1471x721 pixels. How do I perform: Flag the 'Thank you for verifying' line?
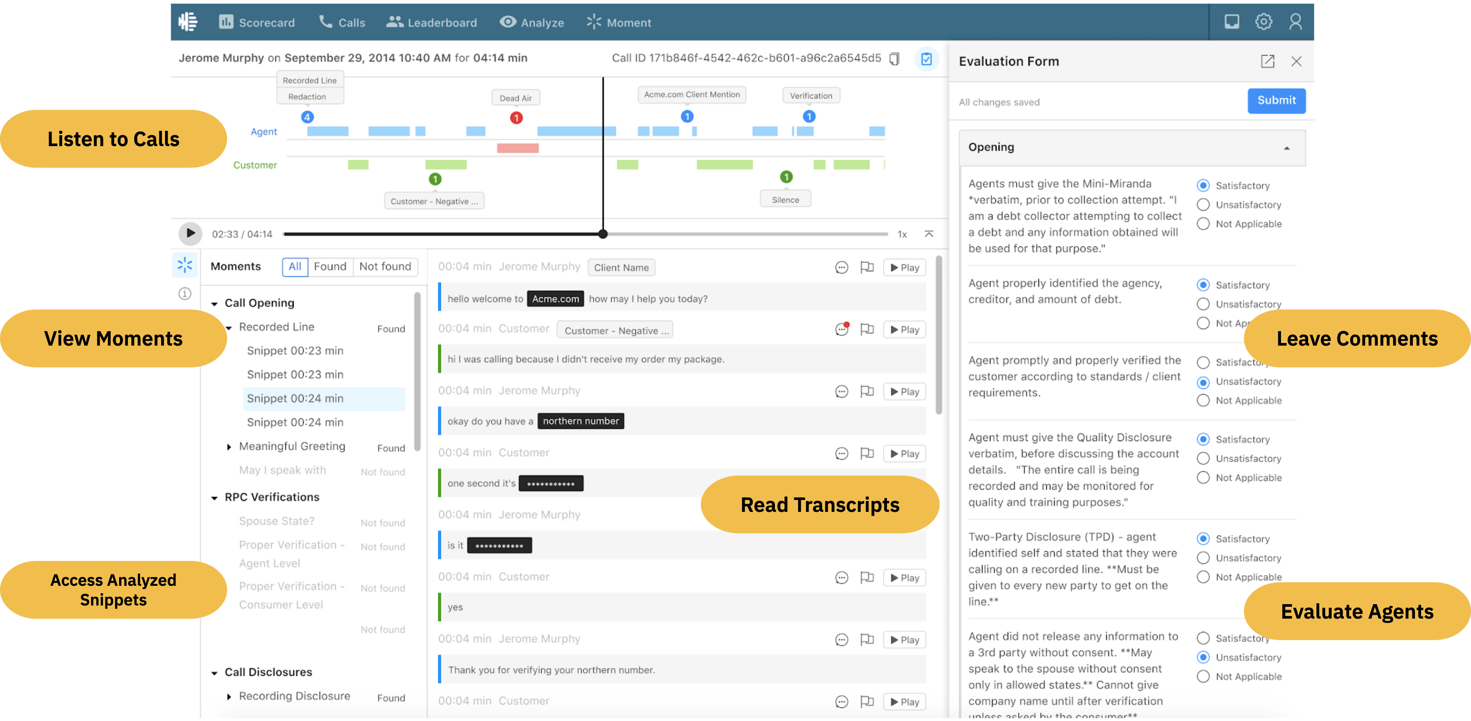pos(867,640)
